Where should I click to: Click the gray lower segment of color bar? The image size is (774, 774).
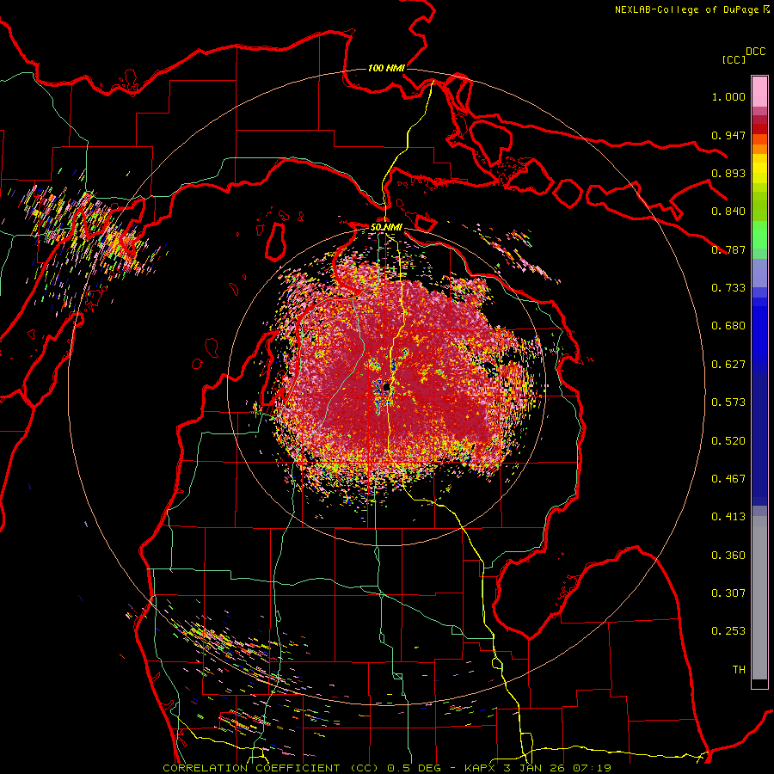(x=759, y=598)
